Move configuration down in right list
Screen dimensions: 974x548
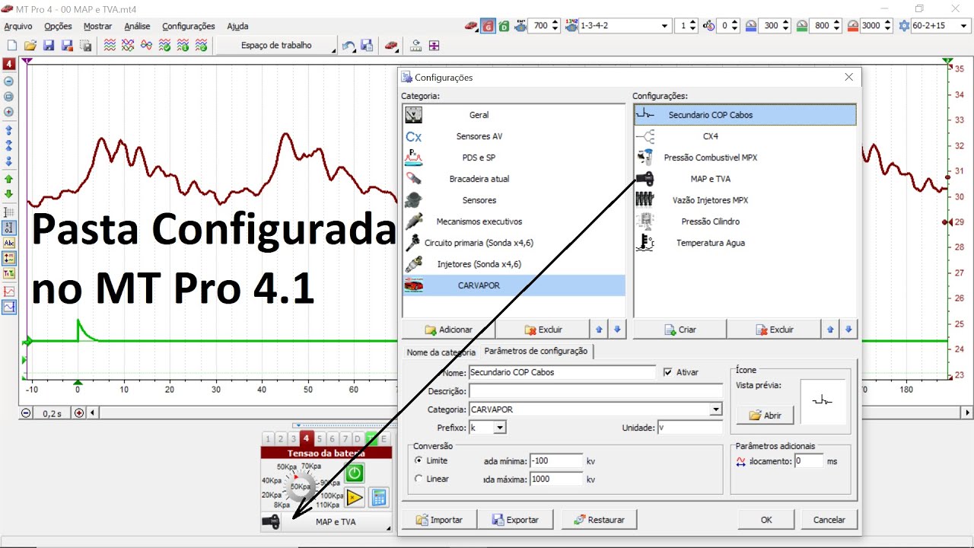click(848, 330)
